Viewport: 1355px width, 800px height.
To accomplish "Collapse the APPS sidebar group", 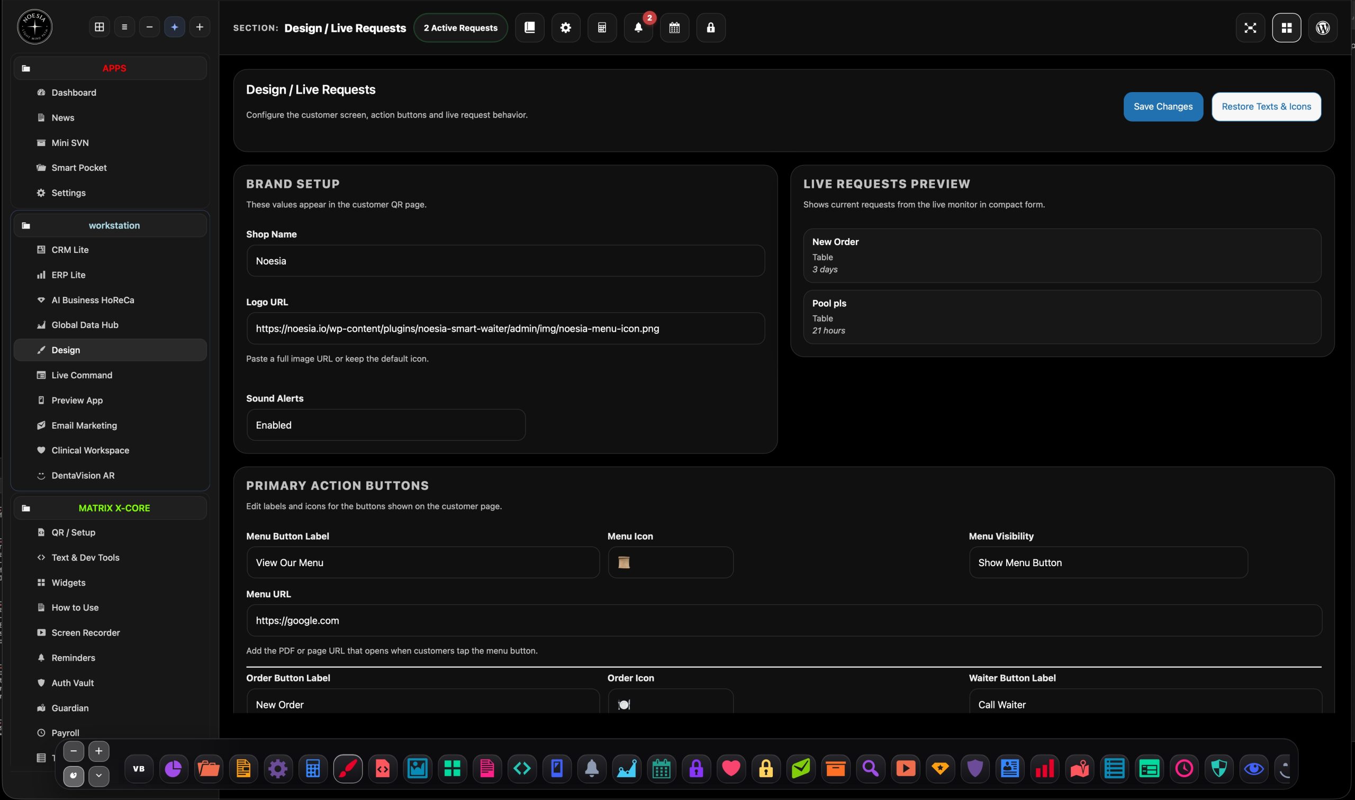I will point(110,68).
